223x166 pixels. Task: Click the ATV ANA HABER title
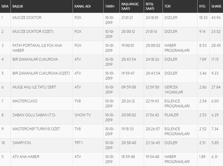pyautogui.click(x=26, y=157)
